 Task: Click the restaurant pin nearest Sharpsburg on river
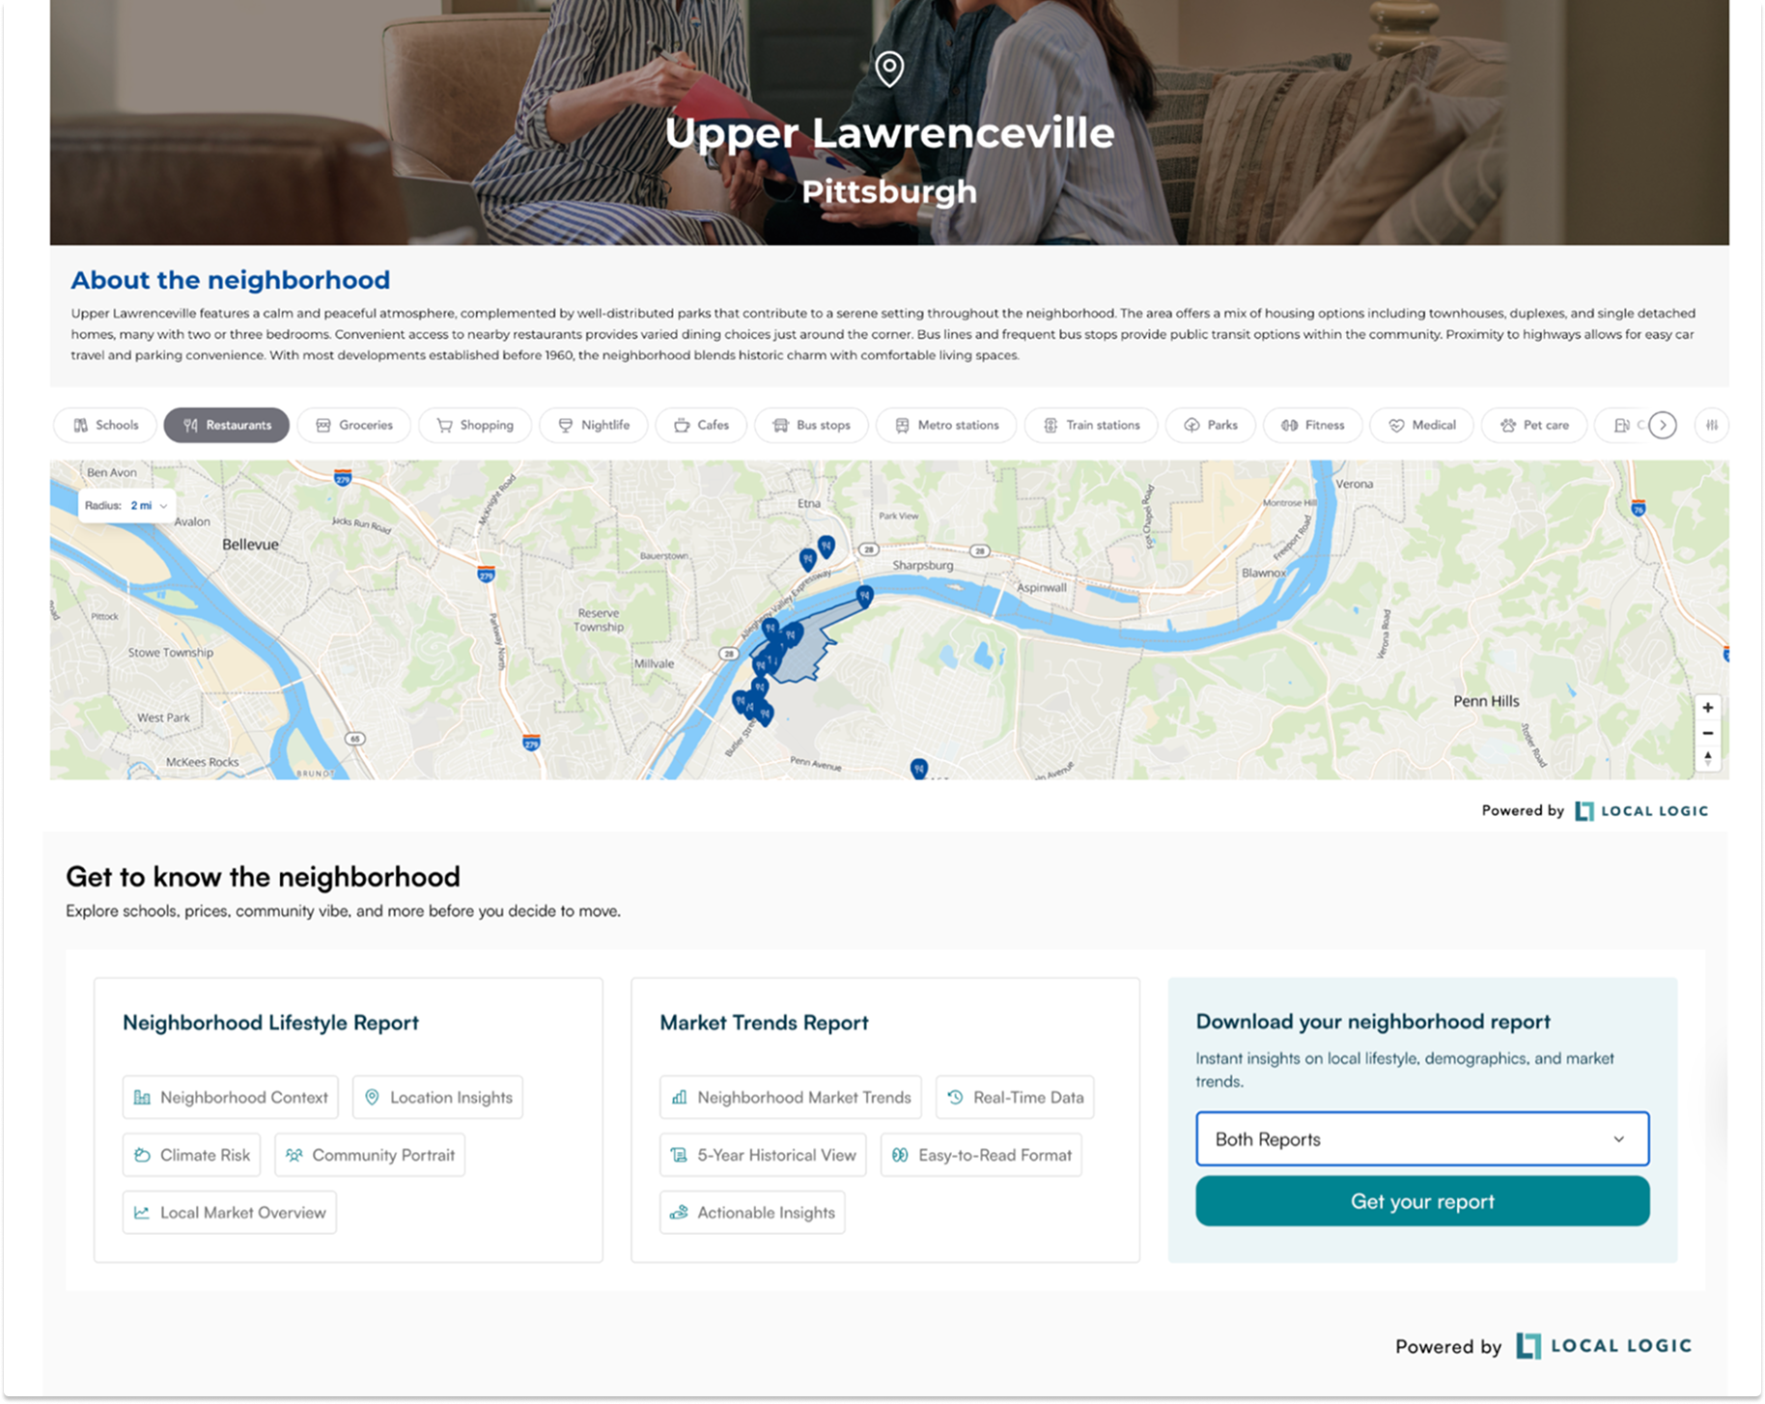pos(864,595)
